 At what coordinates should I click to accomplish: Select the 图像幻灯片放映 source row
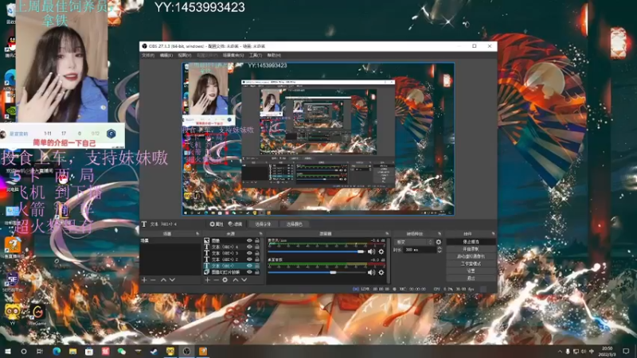point(232,272)
